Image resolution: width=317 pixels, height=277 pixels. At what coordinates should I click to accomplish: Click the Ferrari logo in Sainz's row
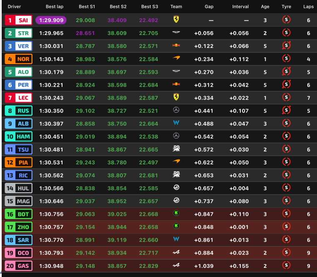click(x=176, y=20)
